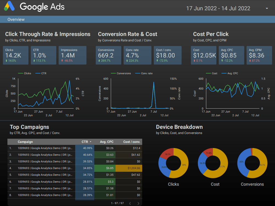The width and height of the screenshot is (275, 206).
Task: Click the 55% slice of Clicks donut
Action: click(x=184, y=165)
